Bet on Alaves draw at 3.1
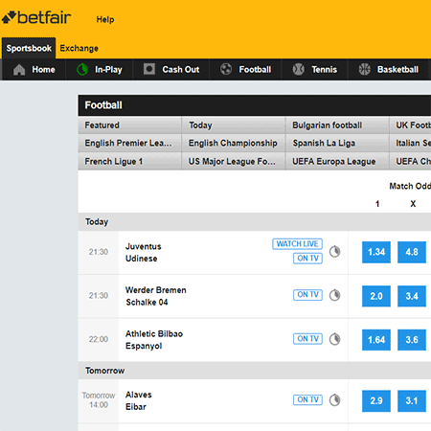The height and width of the screenshot is (431, 431). tap(412, 400)
